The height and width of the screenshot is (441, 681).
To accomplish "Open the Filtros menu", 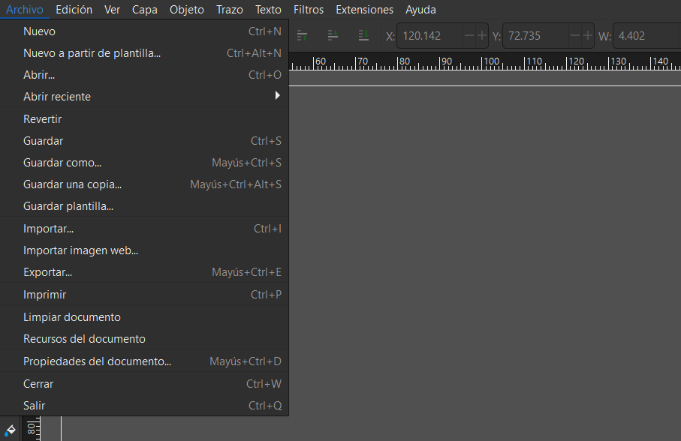I will coord(309,10).
